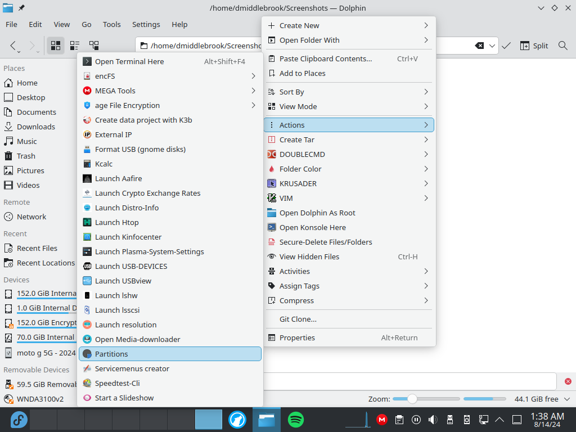The height and width of the screenshot is (432, 576).
Task: Click the show desktop tray button
Action: click(517, 420)
